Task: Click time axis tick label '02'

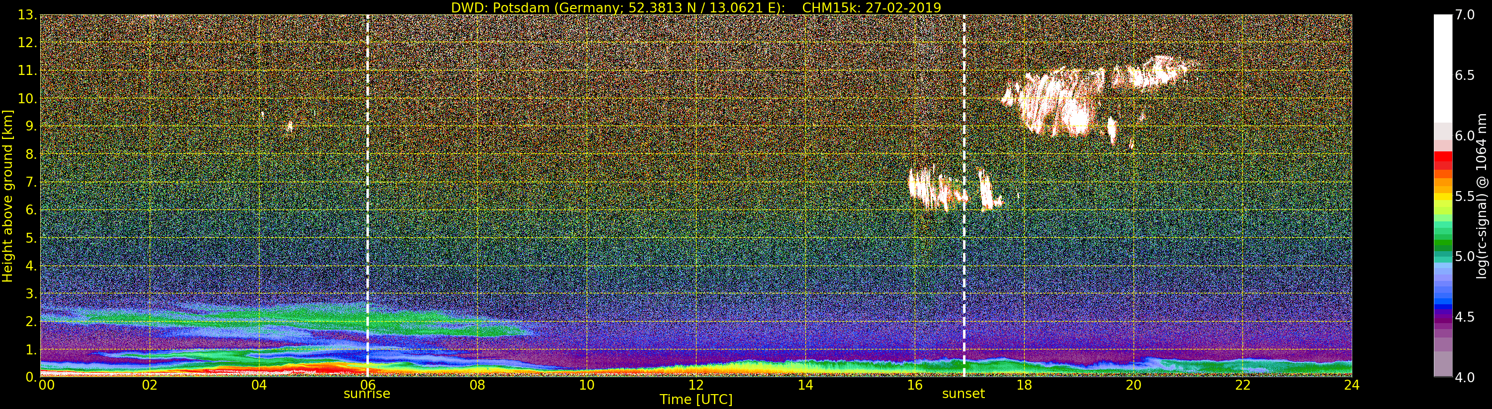Action: tap(150, 385)
